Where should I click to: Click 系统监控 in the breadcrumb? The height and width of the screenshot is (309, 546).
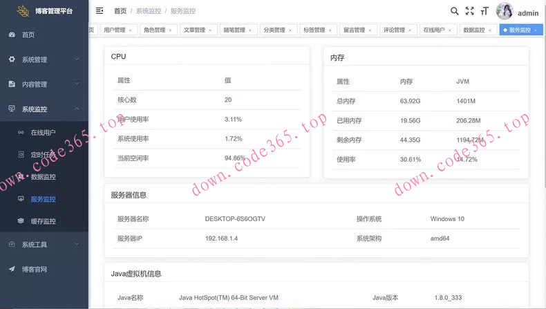(x=149, y=11)
